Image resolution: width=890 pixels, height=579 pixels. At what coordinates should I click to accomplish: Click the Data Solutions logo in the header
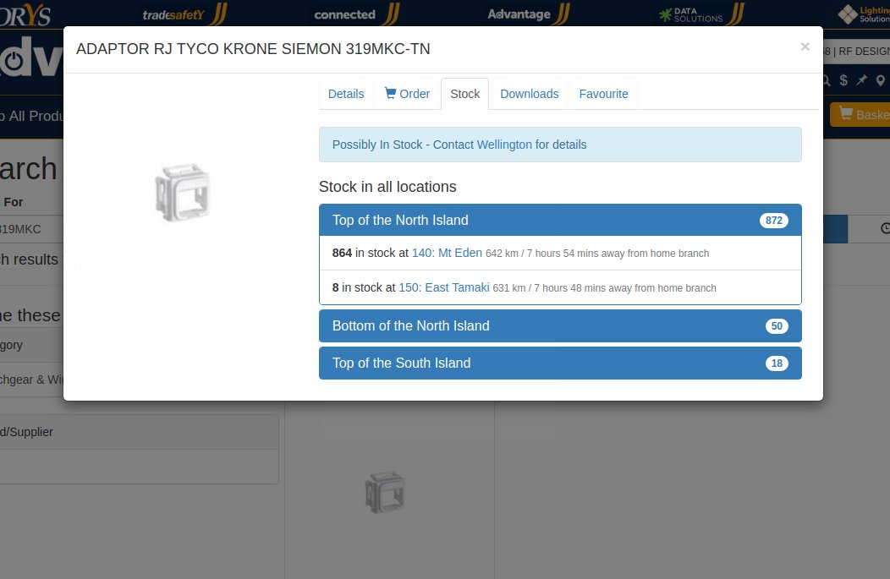701,14
